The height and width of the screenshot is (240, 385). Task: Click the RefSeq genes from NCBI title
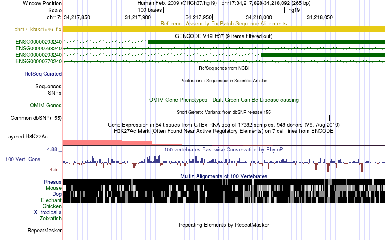coord(224,68)
